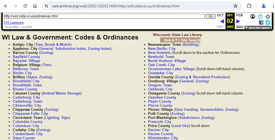275x140 pixels.
Task: Open the Brookfield: City link
Action: [x=26, y=81]
